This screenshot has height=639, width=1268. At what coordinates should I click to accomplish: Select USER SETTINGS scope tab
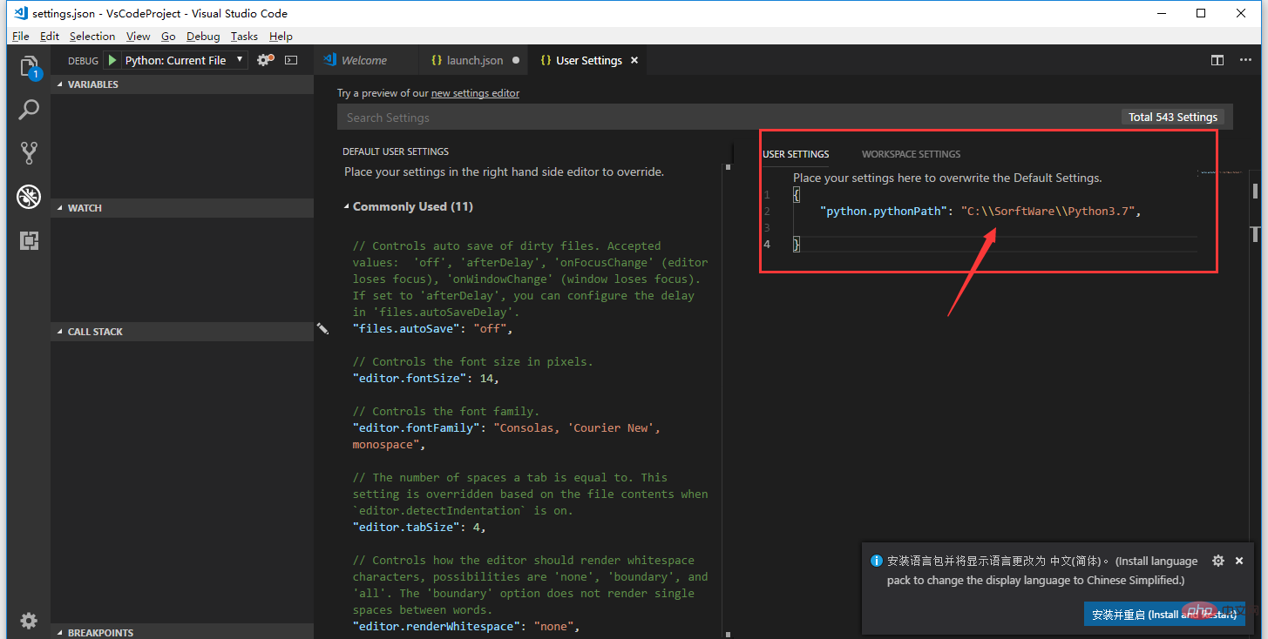click(x=796, y=154)
